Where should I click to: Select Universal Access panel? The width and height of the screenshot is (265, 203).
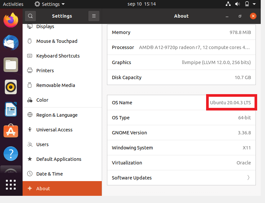tap(62, 129)
